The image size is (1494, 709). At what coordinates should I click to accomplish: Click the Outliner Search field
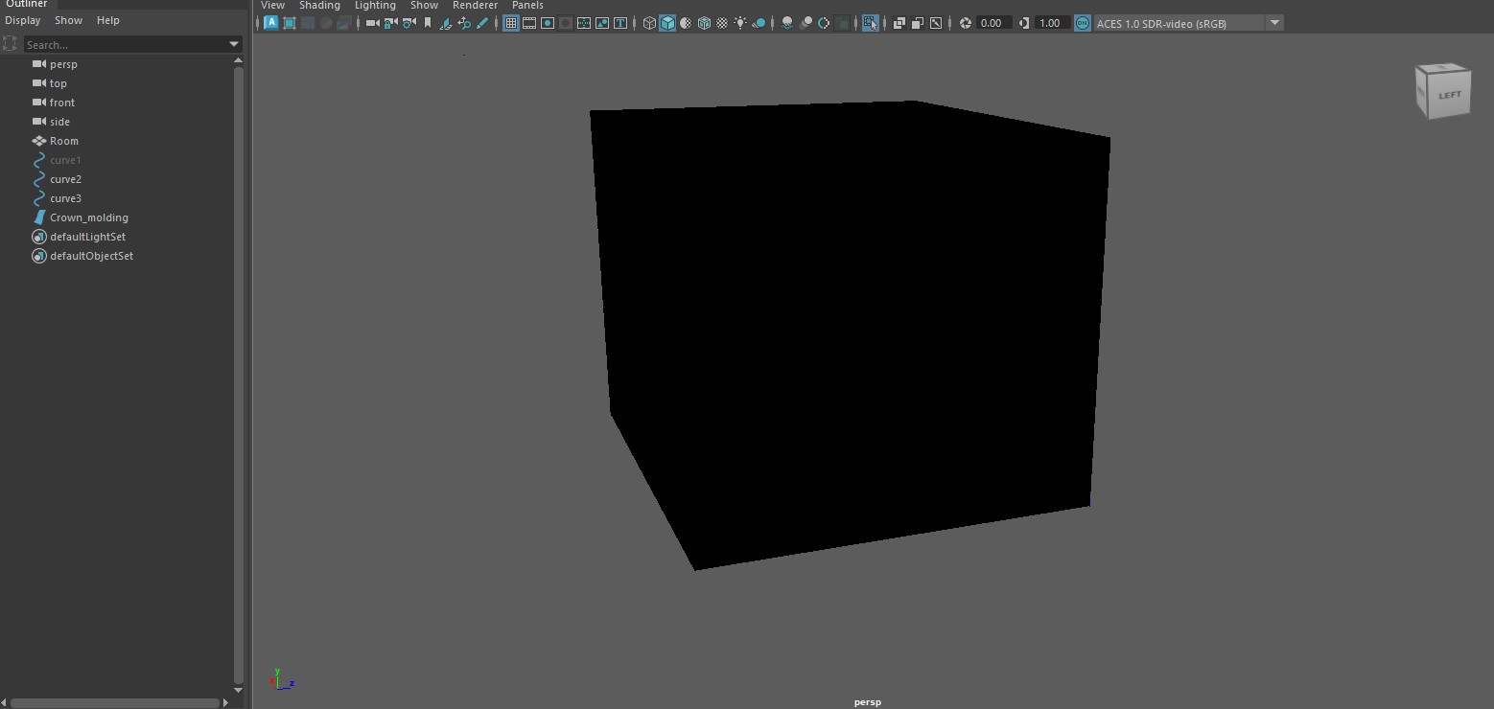125,44
